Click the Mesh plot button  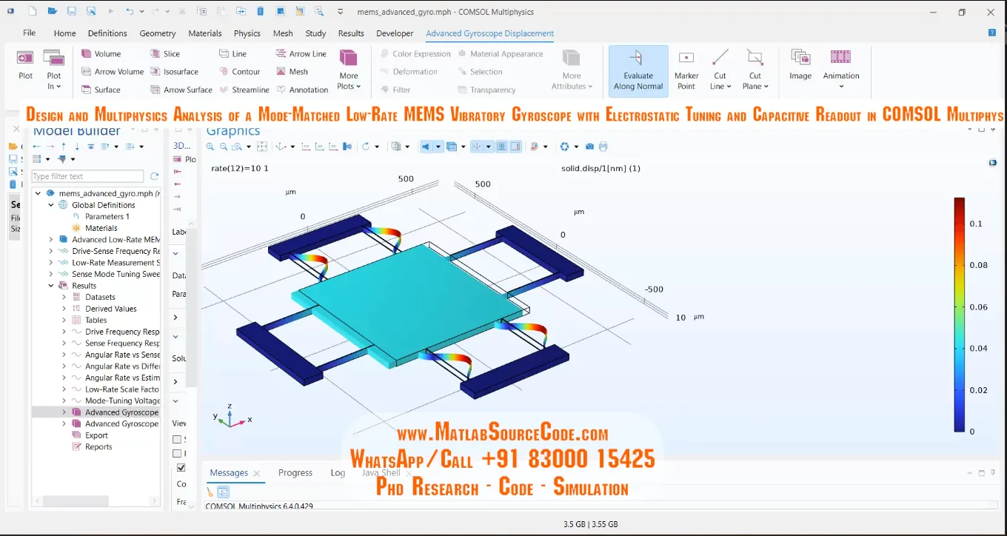click(x=292, y=72)
